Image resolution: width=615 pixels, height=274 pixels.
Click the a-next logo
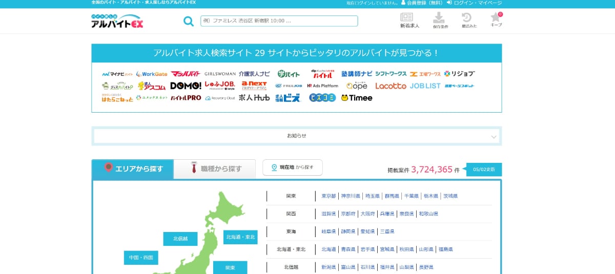pos(254,86)
